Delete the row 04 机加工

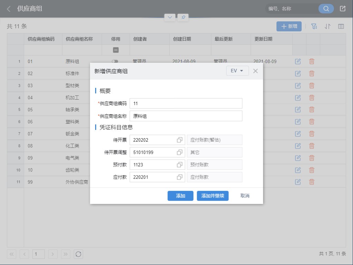pos(312,98)
